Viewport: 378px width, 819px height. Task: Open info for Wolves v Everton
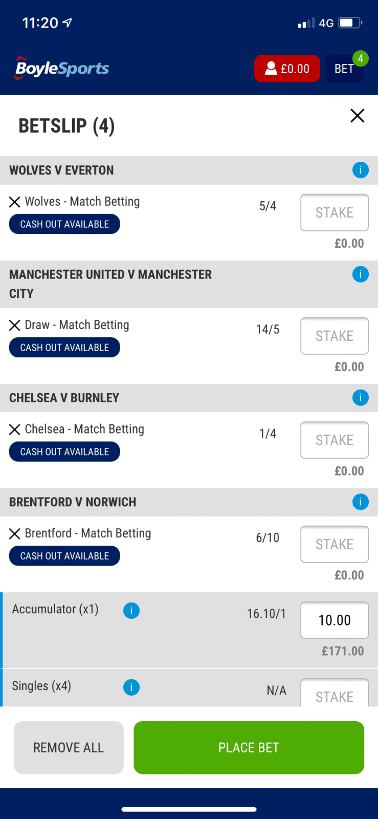(360, 170)
